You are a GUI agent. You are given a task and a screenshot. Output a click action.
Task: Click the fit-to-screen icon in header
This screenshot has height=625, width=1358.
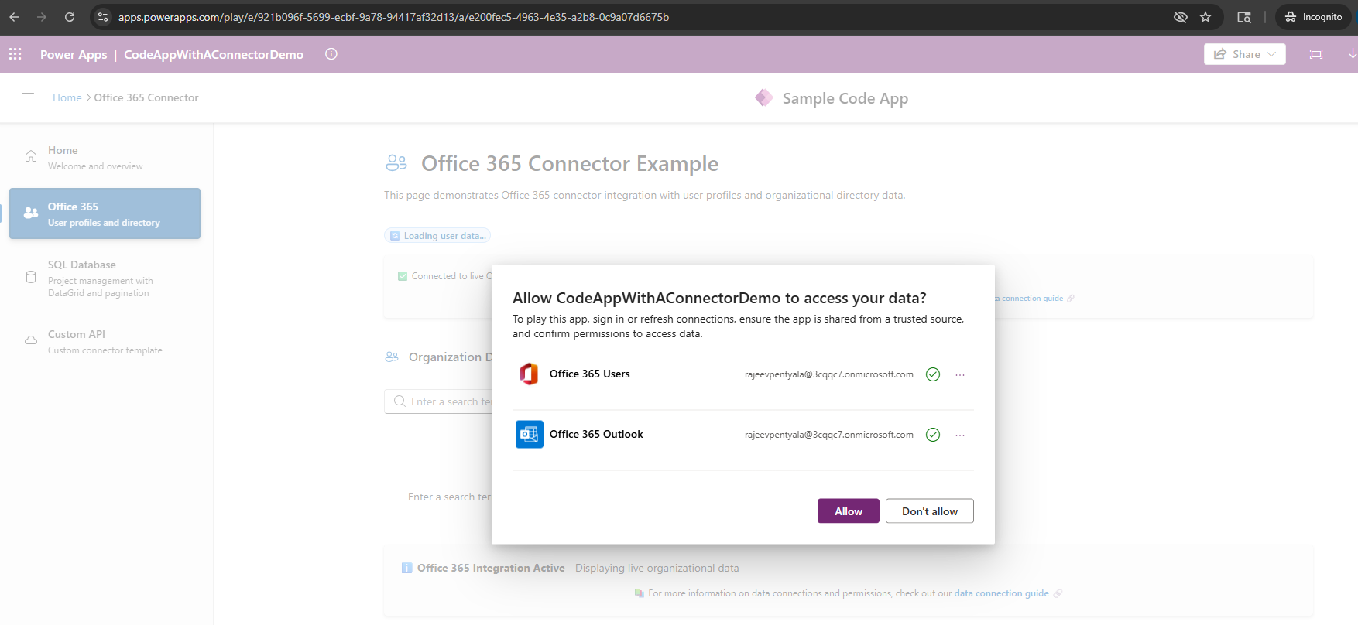[x=1315, y=54]
